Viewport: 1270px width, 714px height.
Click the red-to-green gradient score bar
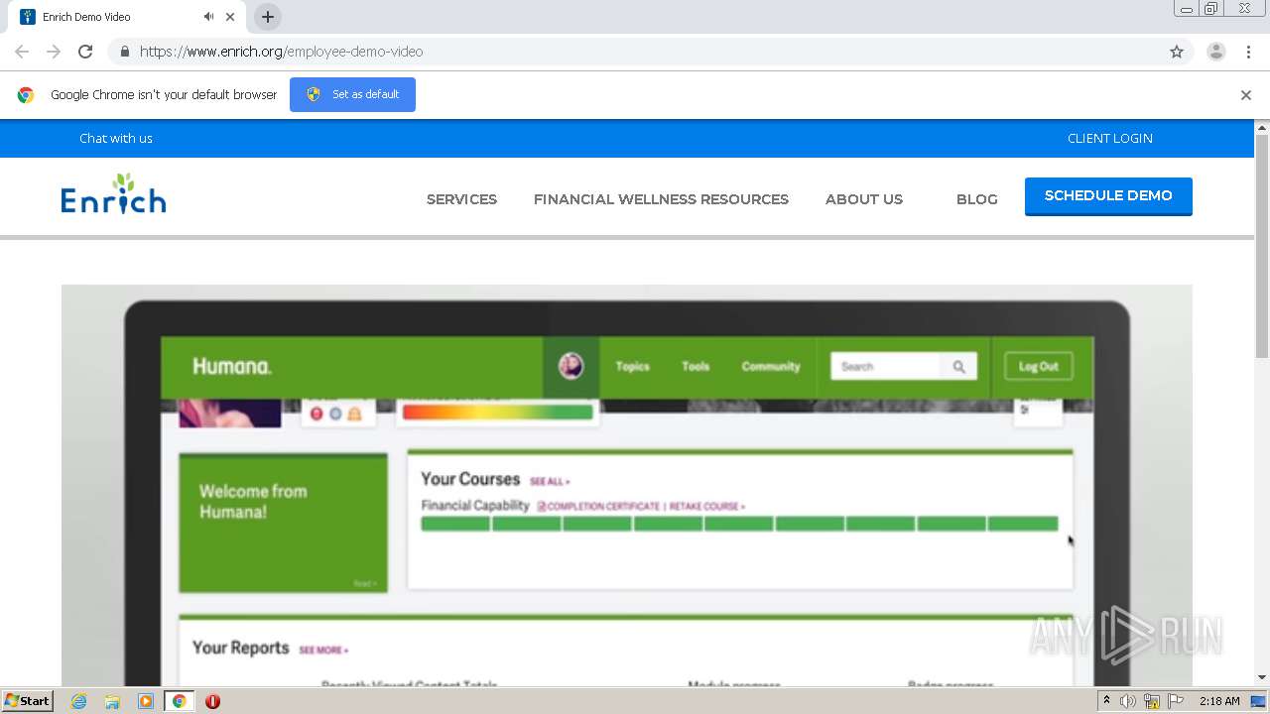coord(497,412)
